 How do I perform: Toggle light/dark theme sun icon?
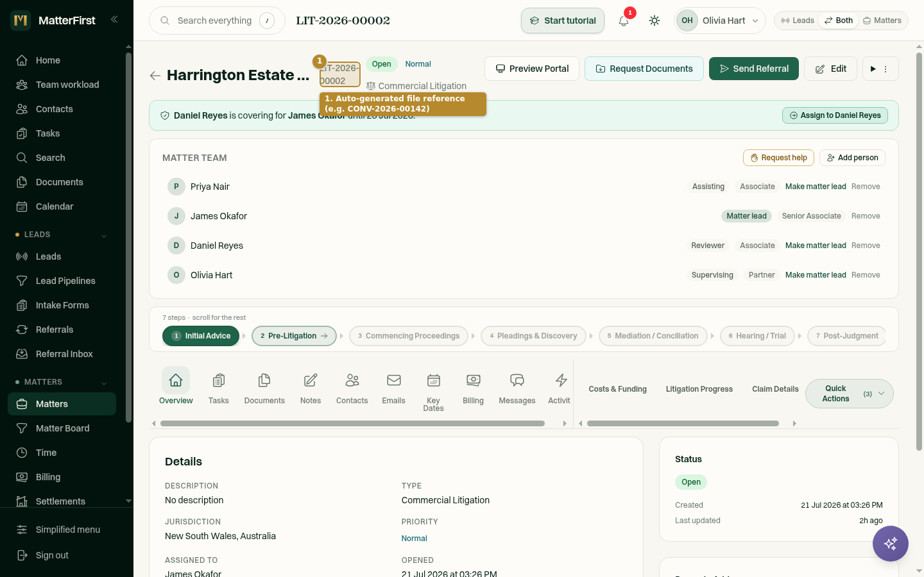coord(654,21)
